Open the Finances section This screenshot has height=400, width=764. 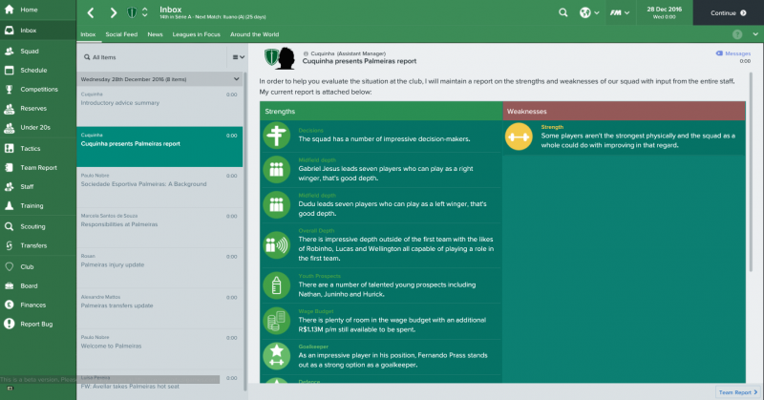pyautogui.click(x=32, y=305)
